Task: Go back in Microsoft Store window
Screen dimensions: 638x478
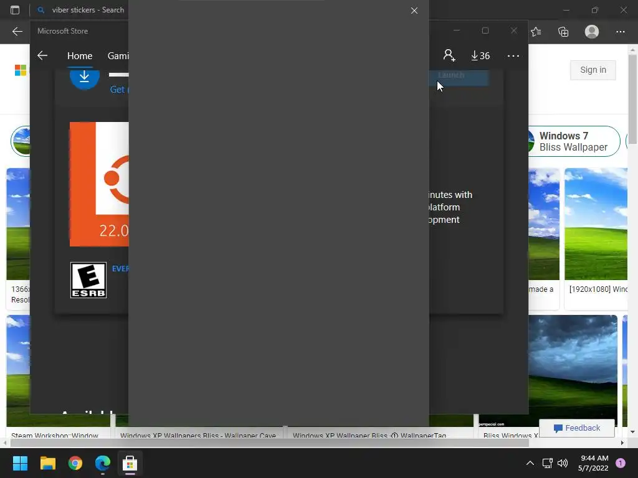Action: tap(42, 55)
